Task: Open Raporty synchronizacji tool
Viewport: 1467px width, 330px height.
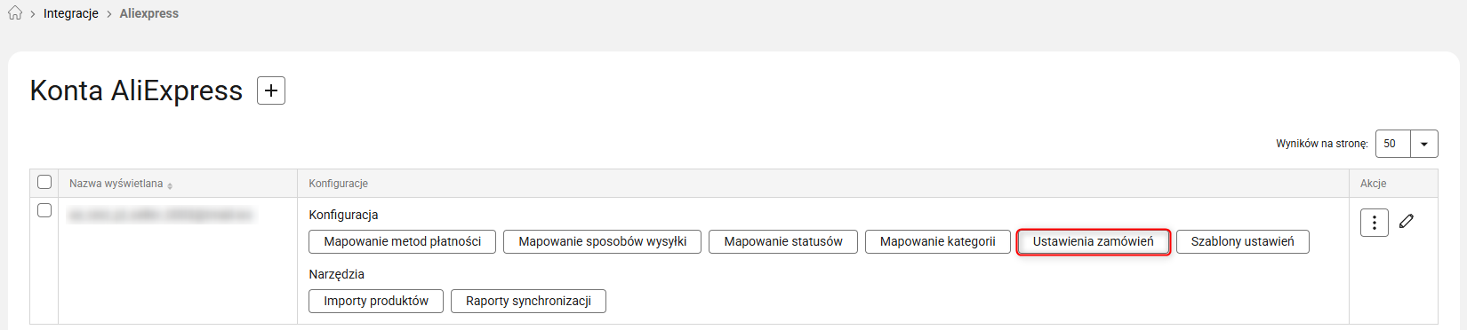Action: [528, 301]
